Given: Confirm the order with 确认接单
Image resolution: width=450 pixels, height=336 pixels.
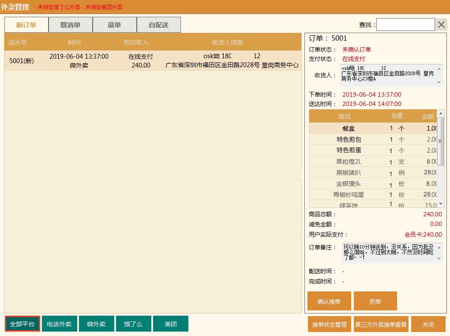Looking at the screenshot, I should (329, 301).
